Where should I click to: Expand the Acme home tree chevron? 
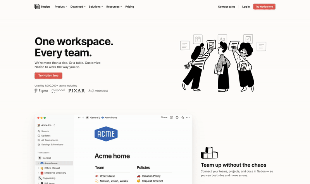coord(38,163)
